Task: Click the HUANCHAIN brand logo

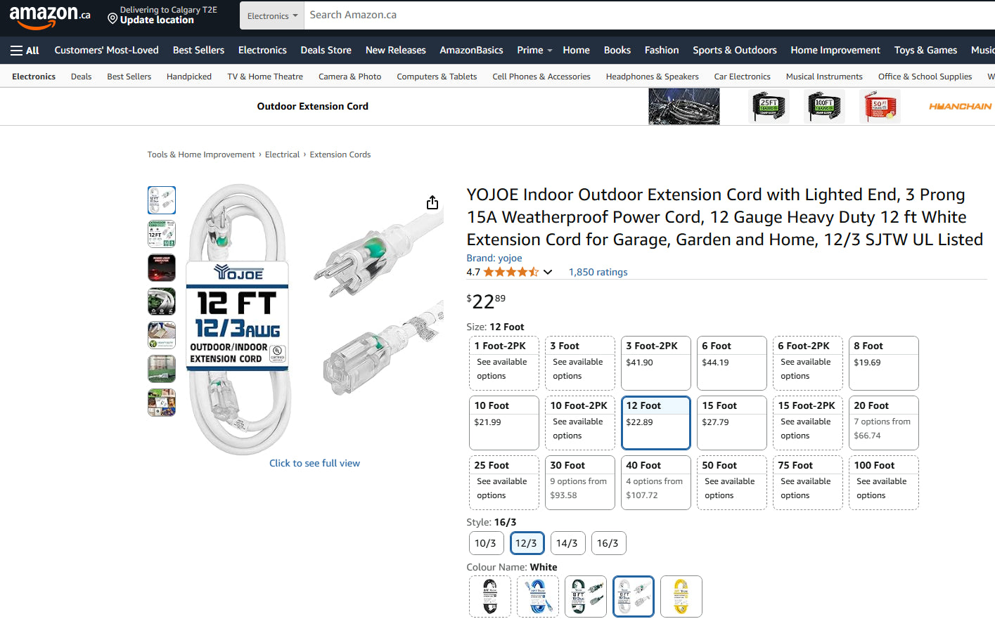Action: 960,107
